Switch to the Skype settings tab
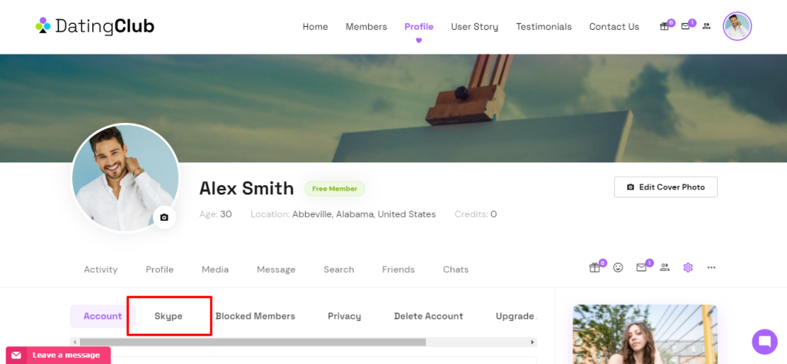This screenshot has width=787, height=364. pyautogui.click(x=168, y=316)
